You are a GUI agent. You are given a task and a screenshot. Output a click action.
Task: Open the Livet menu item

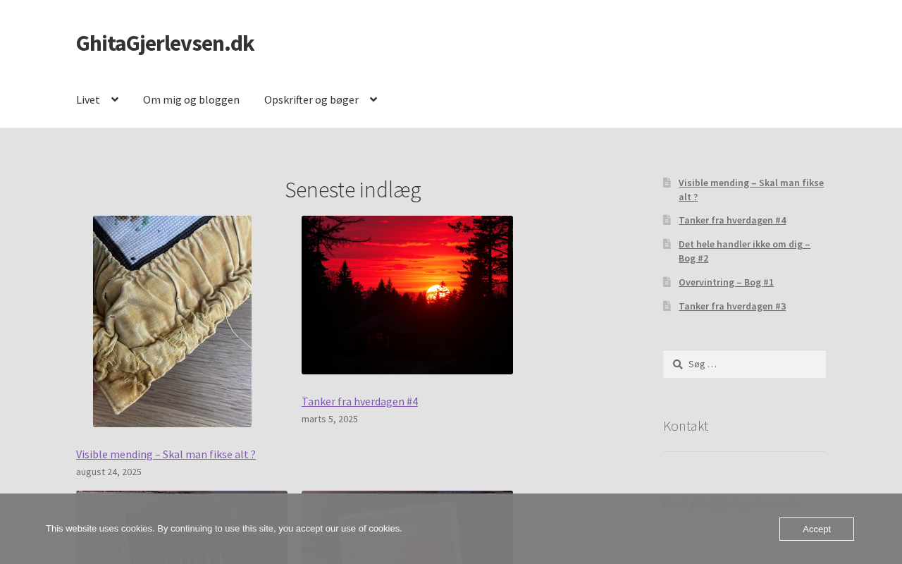pos(88,99)
